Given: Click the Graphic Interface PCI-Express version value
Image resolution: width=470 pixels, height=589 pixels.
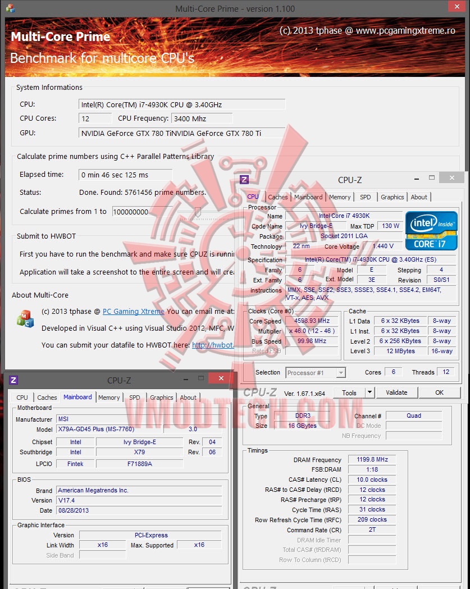Looking at the screenshot, I should tap(151, 535).
